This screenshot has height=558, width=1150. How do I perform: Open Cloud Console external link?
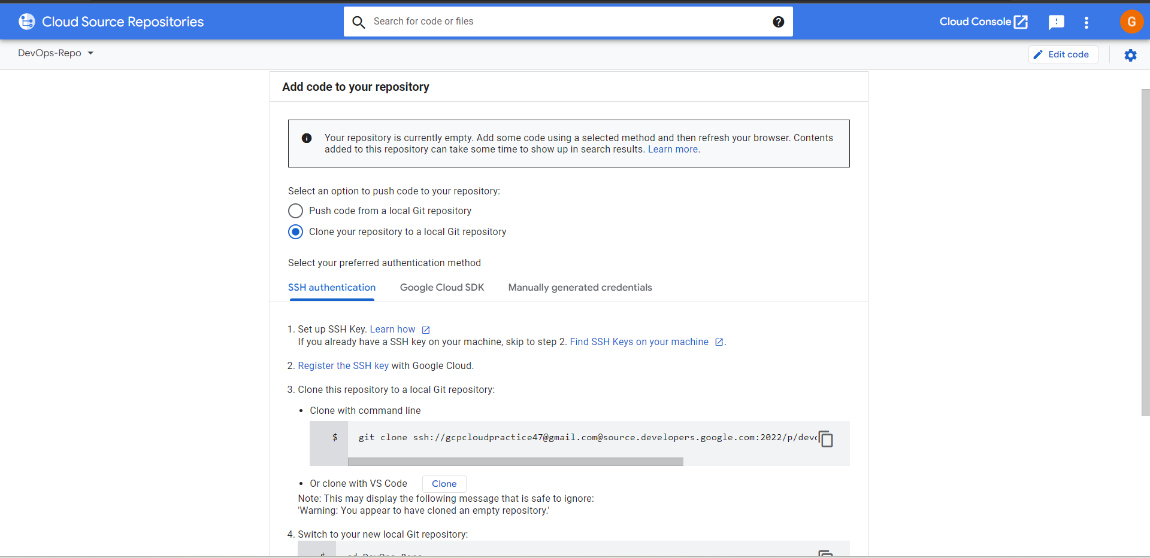pos(983,22)
